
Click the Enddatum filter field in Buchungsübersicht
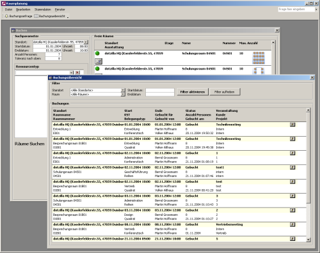click(x=160, y=94)
